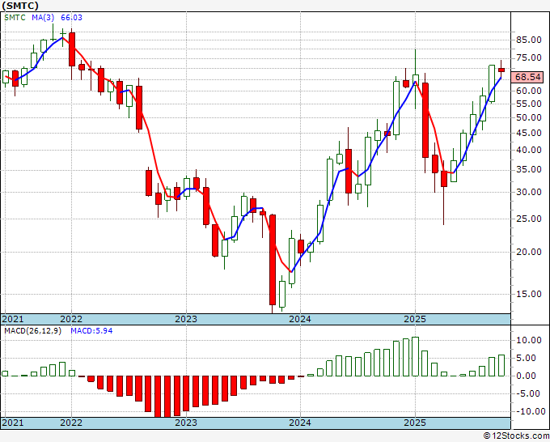Click the 60.00 price axis label
Image resolution: width=550 pixels, height=442 pixels.
coord(529,91)
